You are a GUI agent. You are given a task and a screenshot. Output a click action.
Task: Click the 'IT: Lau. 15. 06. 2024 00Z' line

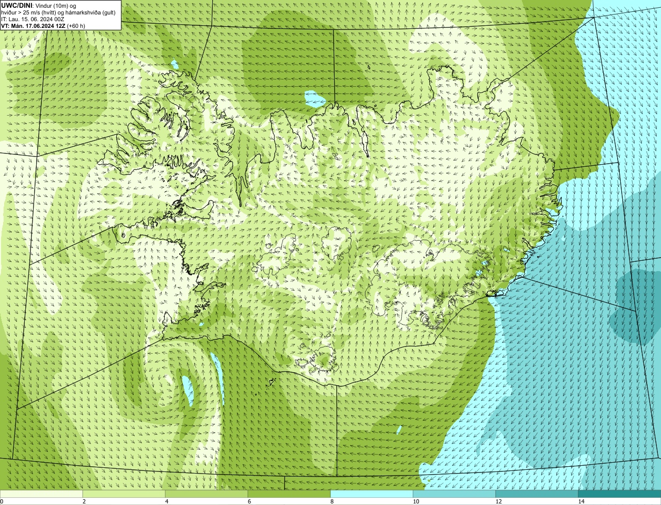tap(33, 19)
